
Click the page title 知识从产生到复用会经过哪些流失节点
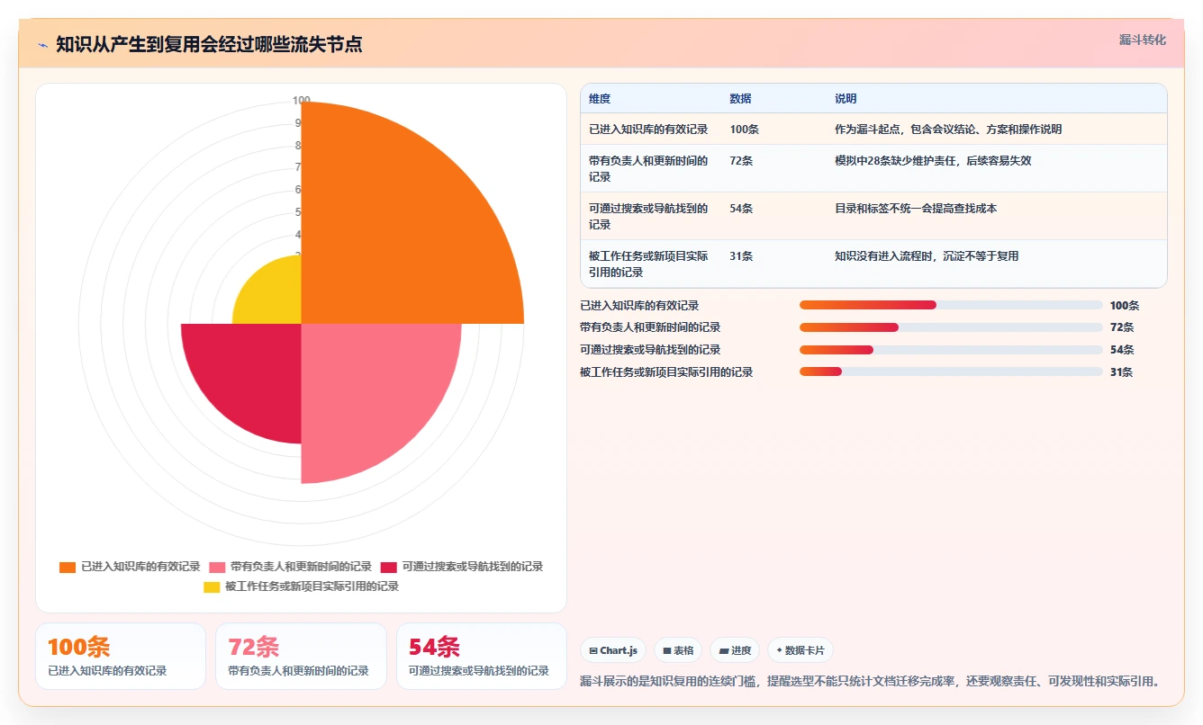(x=209, y=44)
